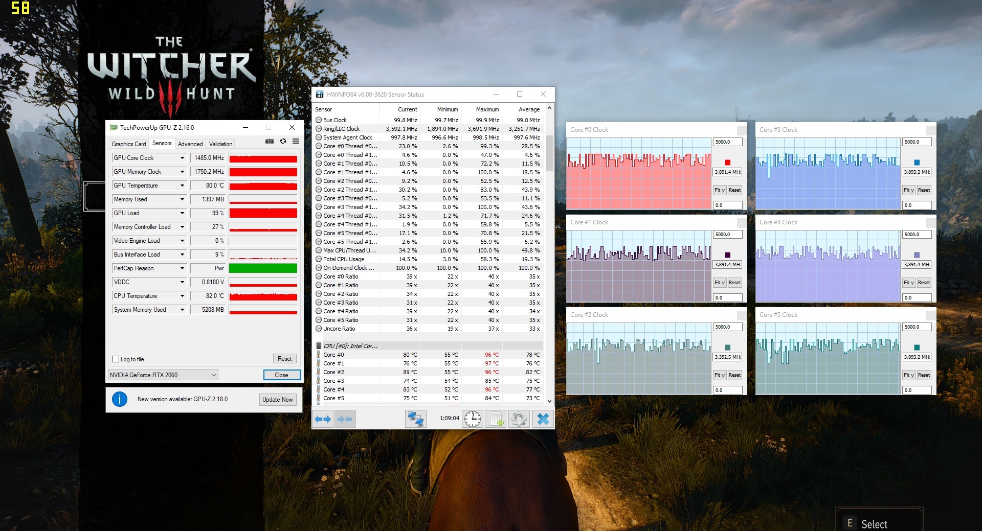
Task: Click the icon beside System Agent Clock
Action: (319, 137)
